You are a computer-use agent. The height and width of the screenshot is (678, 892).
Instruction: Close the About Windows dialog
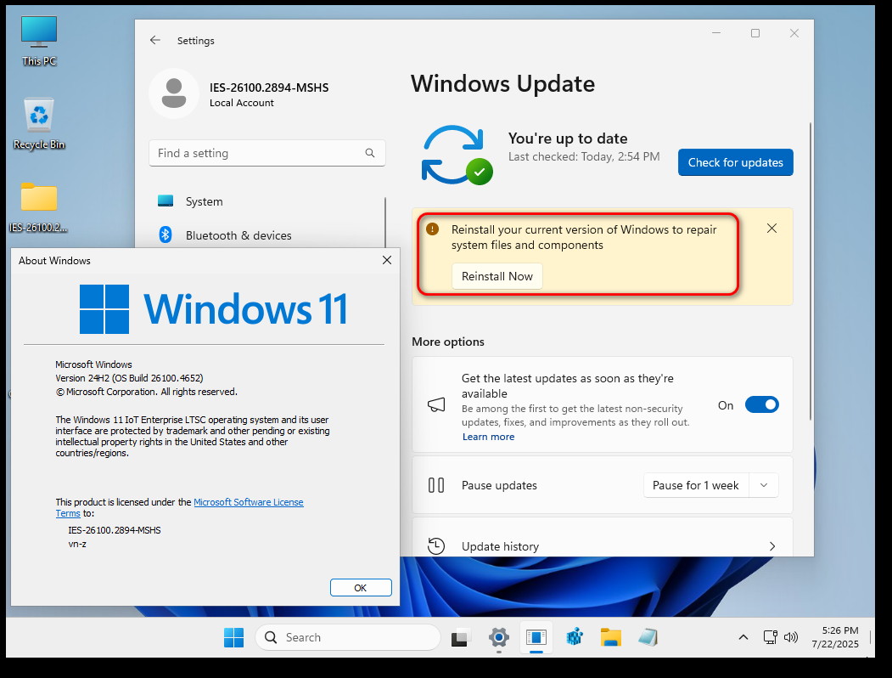click(x=387, y=260)
